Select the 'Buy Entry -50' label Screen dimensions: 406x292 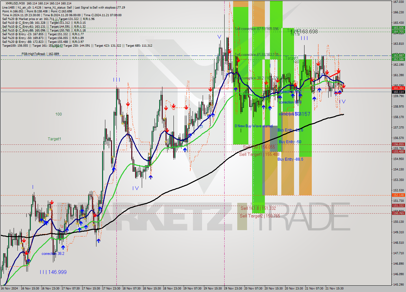point(290,142)
